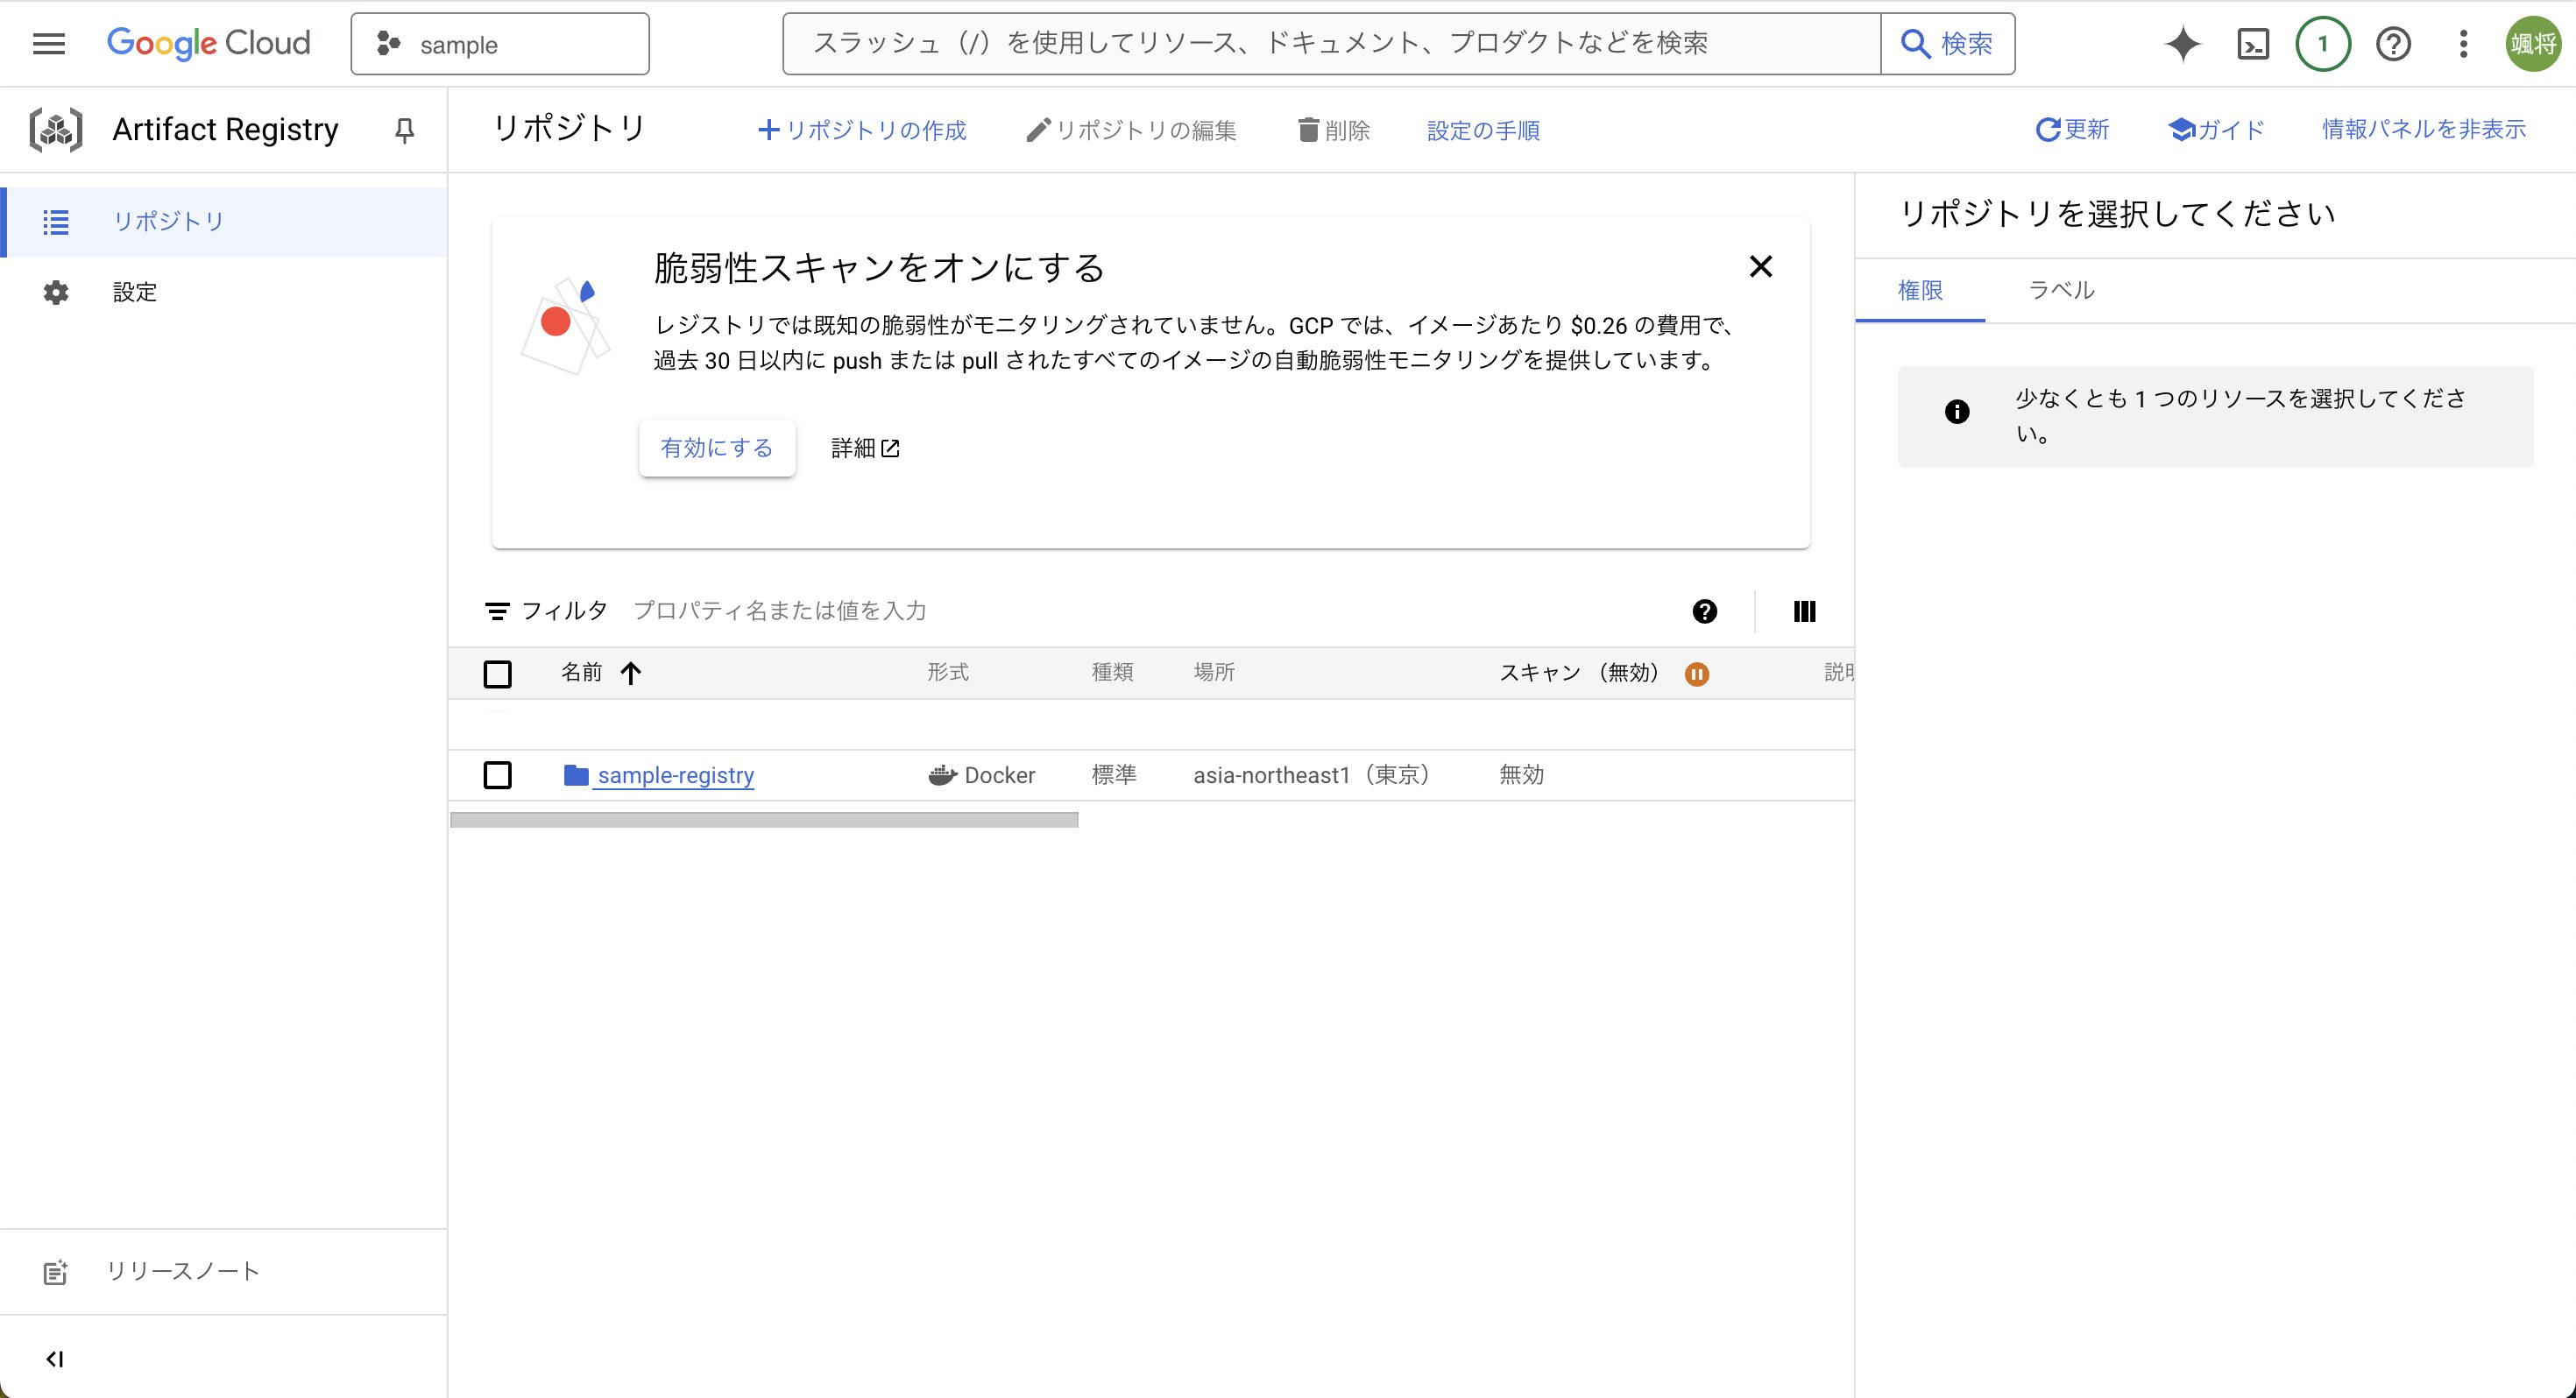Open the sample project picker

click(500, 44)
